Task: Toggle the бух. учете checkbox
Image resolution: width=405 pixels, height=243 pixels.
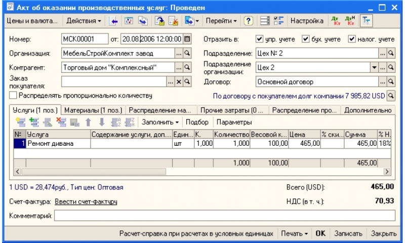Action: coord(305,38)
